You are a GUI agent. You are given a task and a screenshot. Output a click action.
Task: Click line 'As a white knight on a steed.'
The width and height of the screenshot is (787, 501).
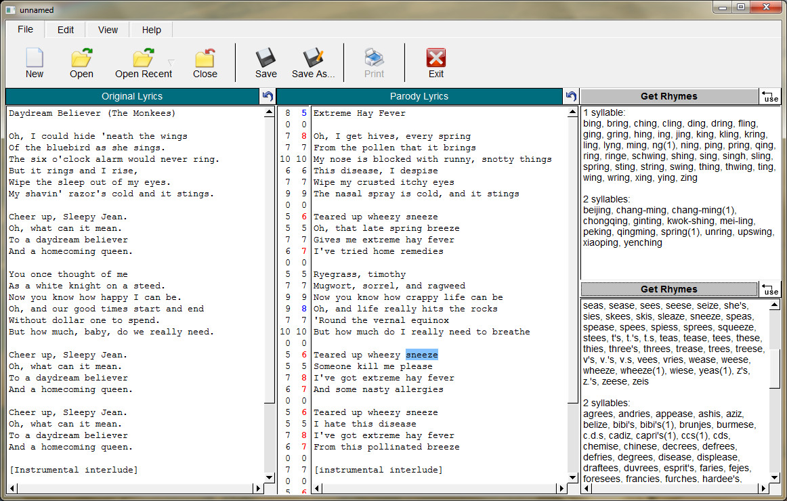tap(87, 286)
